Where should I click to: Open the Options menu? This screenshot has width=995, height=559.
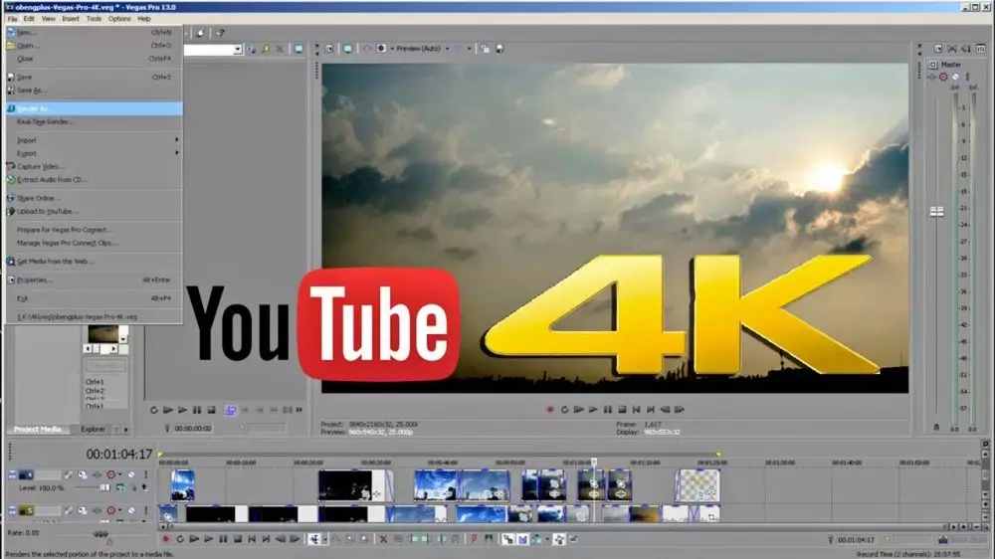[x=119, y=18]
